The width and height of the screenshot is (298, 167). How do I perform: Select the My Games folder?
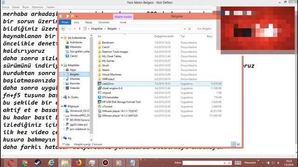point(108,61)
